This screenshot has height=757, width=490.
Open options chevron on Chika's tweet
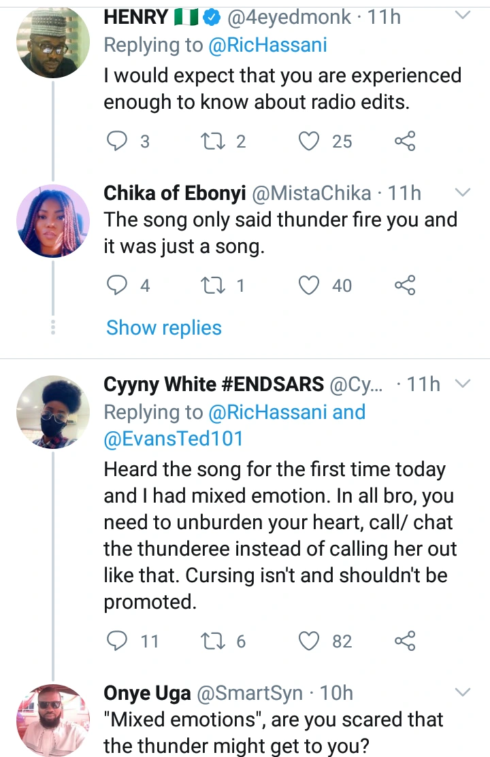[462, 193]
